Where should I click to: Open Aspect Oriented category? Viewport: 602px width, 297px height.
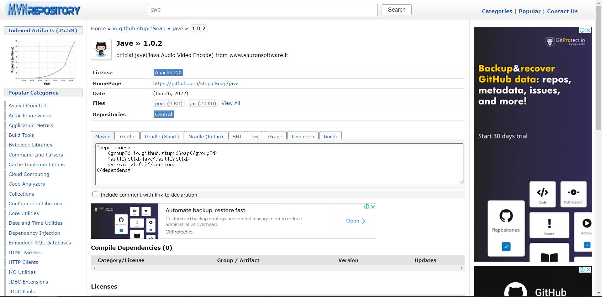(27, 106)
